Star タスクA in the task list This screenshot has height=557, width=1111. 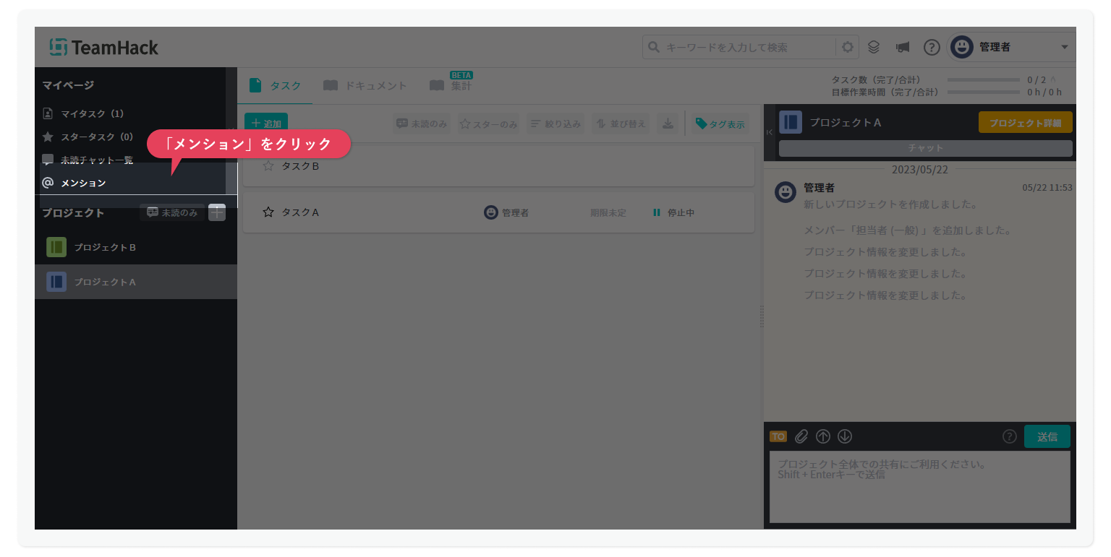tap(268, 212)
